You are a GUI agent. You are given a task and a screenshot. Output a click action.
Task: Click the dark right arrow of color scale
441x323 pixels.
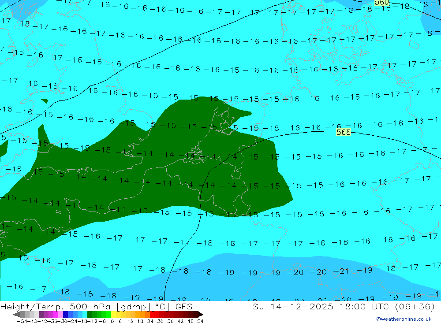(x=201, y=315)
